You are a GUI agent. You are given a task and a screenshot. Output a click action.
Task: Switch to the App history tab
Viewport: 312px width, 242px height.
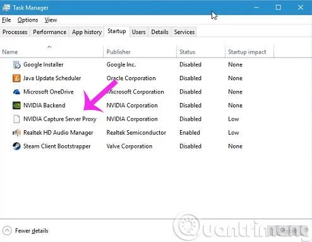[87, 32]
